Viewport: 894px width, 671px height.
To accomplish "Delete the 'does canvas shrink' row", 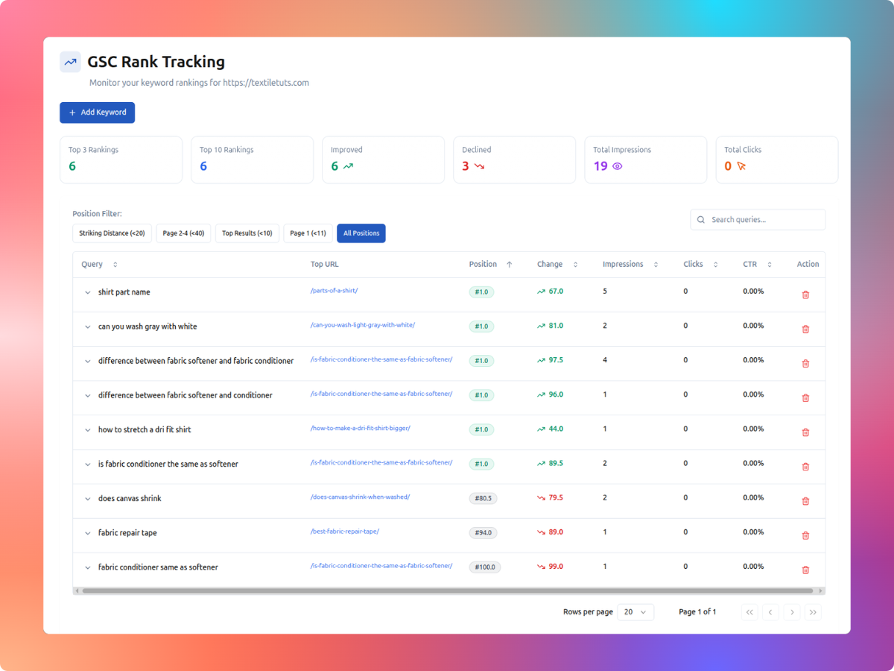I will point(805,501).
